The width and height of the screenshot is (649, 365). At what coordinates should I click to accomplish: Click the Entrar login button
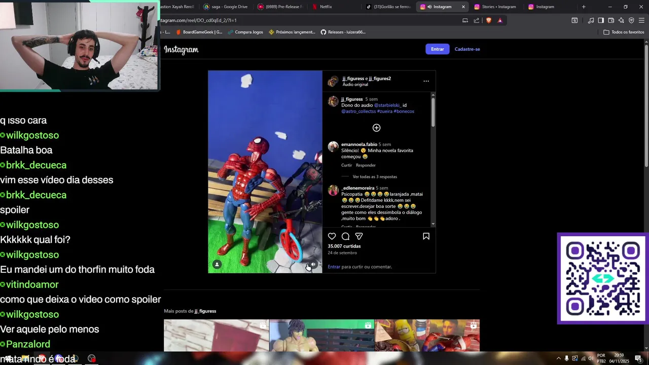437,49
